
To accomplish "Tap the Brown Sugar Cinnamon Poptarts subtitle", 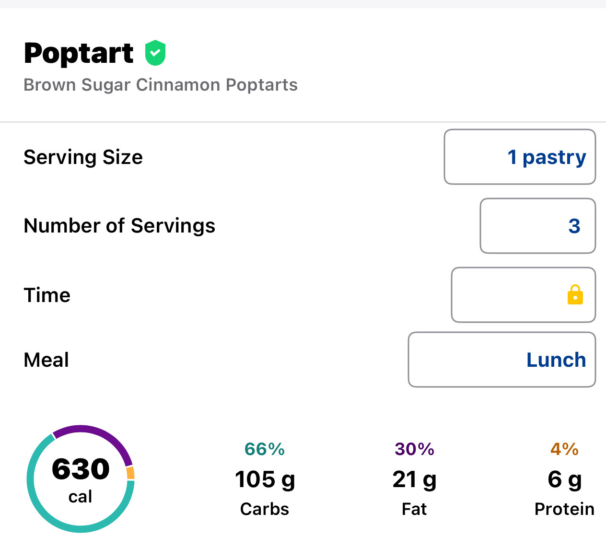I will click(161, 85).
